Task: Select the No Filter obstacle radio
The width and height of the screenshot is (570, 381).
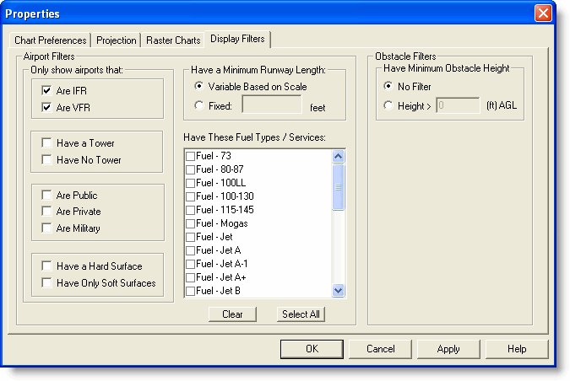Action: coord(388,86)
